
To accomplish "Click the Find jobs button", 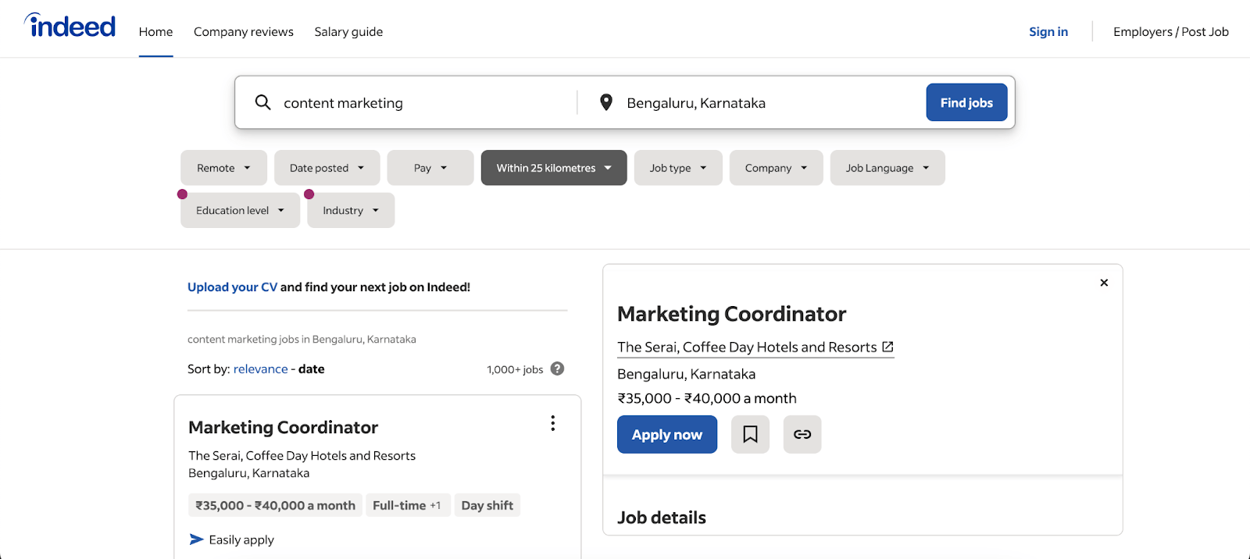I will [x=966, y=102].
